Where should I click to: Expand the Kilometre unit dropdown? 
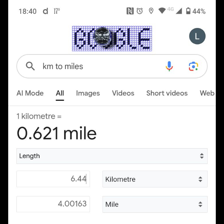click(155, 179)
